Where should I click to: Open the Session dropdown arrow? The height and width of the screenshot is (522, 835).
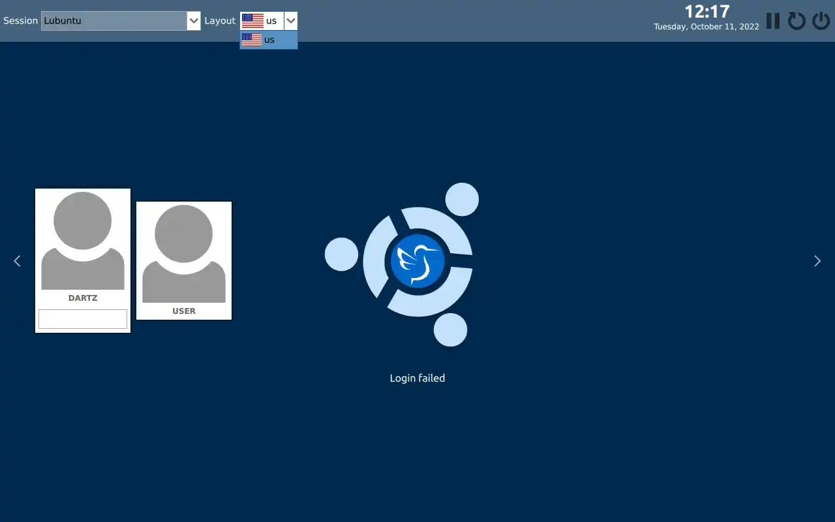pos(194,21)
